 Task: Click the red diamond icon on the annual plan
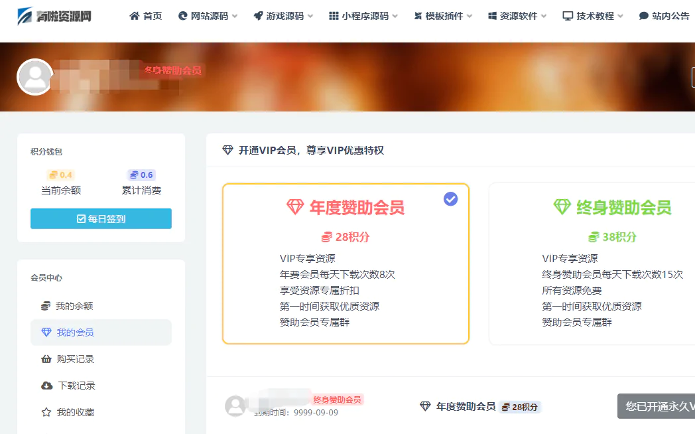click(294, 207)
